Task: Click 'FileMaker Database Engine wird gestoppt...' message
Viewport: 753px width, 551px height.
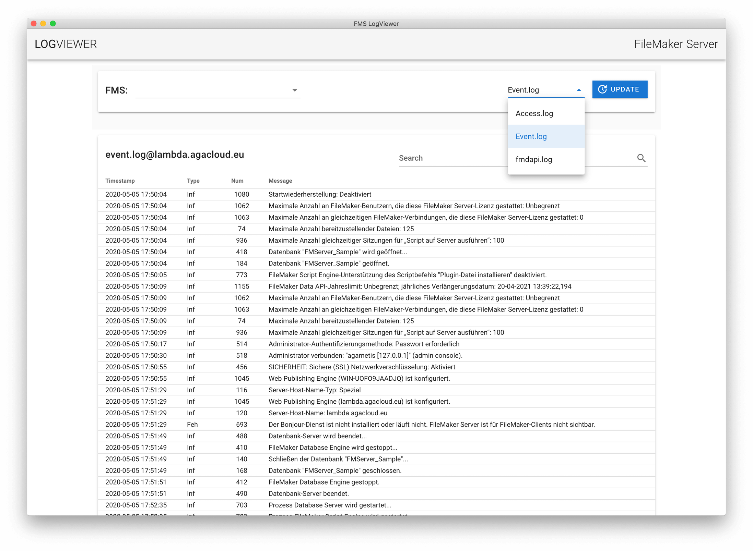Action: [x=333, y=448]
